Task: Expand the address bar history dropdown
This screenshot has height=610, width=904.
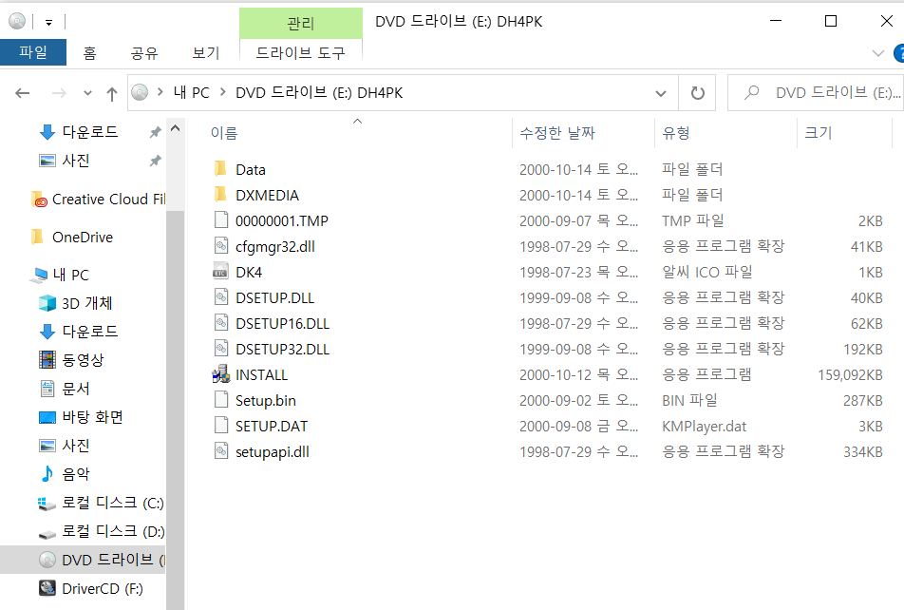Action: pyautogui.click(x=661, y=93)
